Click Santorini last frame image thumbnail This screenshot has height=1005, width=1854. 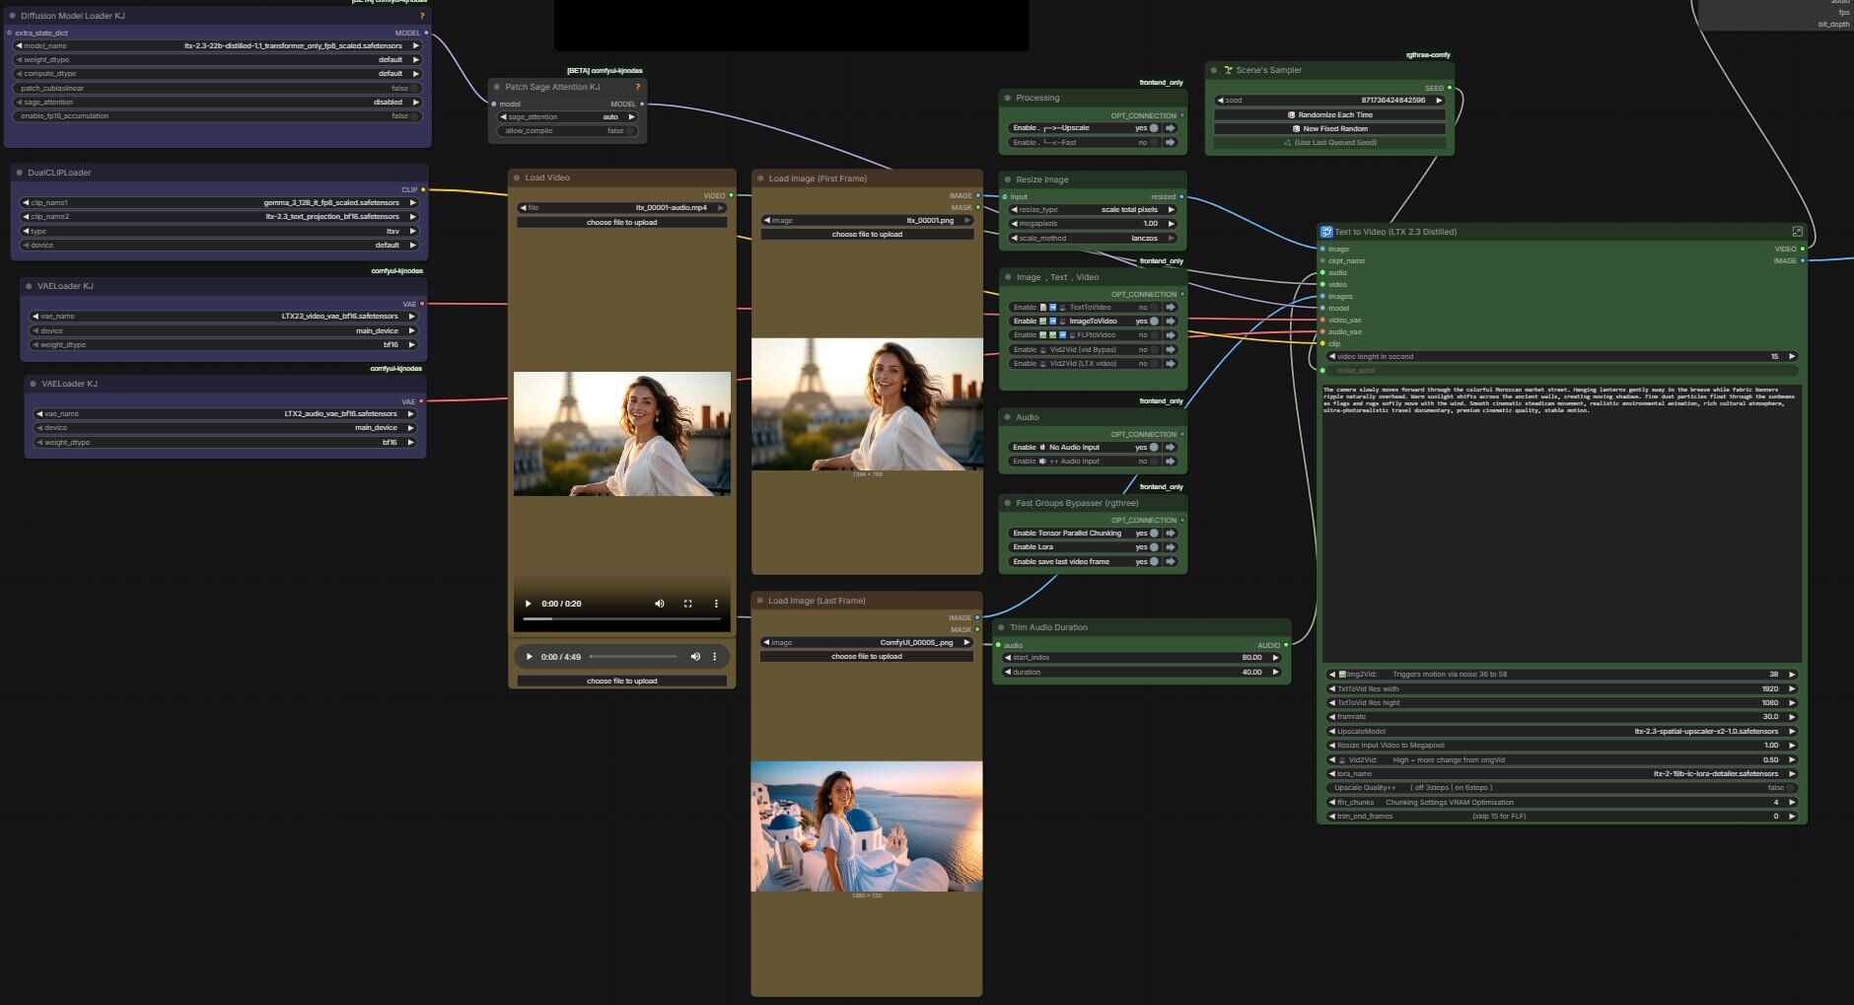pos(867,826)
